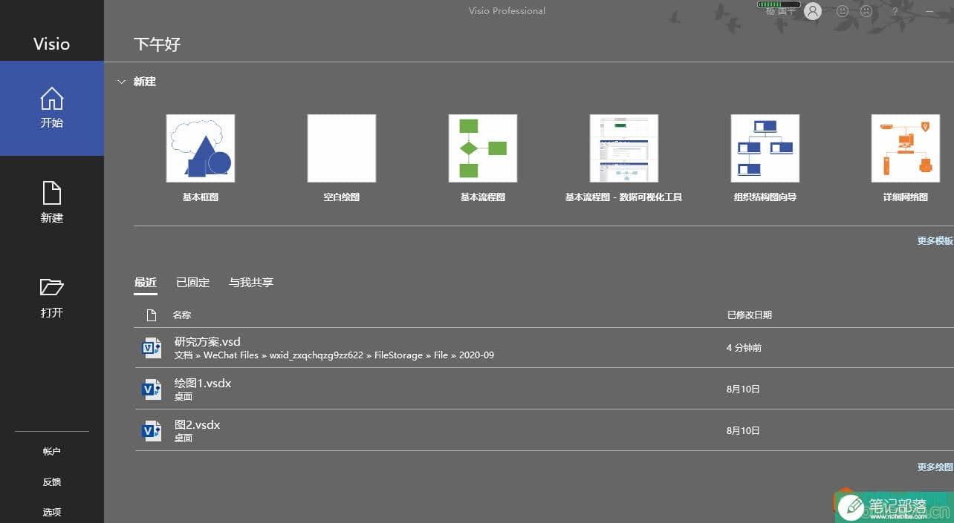Open the 打开 folder sidebar icon
The height and width of the screenshot is (523, 954).
click(x=52, y=287)
